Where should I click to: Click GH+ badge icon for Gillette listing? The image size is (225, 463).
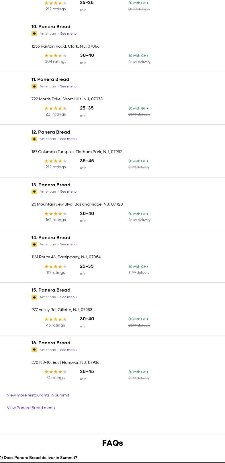[34, 297]
